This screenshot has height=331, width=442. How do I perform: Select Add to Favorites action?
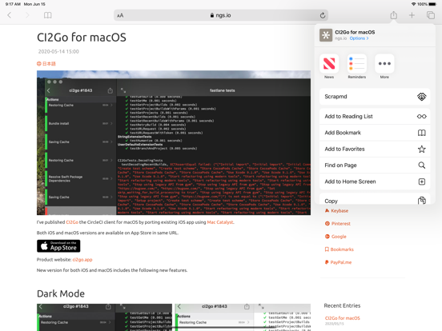pos(375,149)
